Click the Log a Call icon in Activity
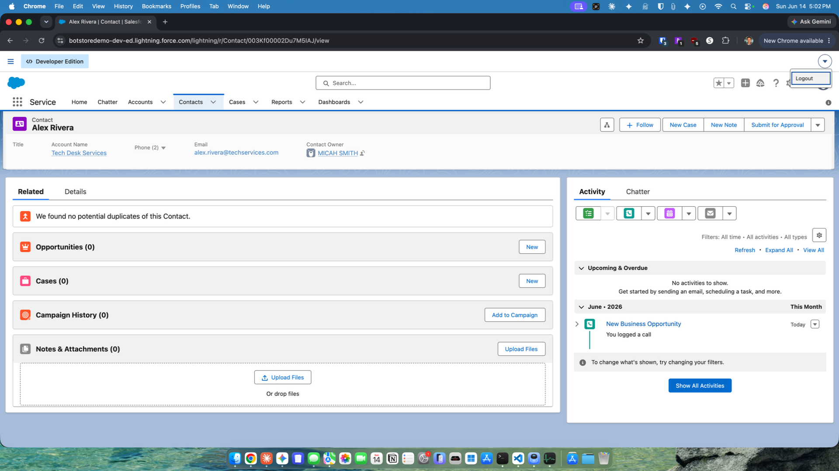This screenshot has width=839, height=471. [x=629, y=213]
